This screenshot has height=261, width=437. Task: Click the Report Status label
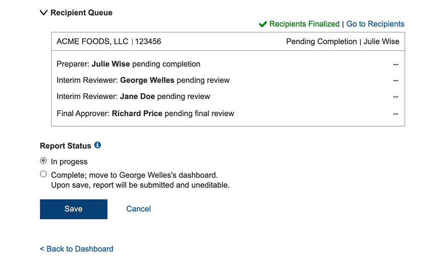pyautogui.click(x=66, y=146)
